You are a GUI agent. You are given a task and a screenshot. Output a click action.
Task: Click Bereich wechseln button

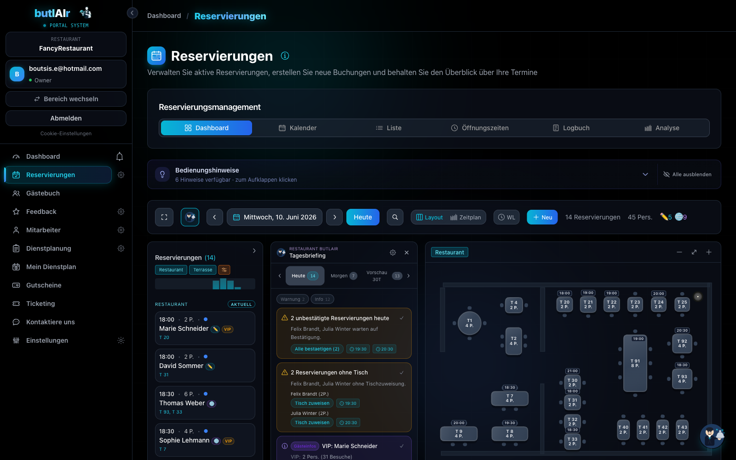tap(66, 99)
